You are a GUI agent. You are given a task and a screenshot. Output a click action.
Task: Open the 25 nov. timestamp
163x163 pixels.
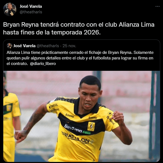point(69,46)
